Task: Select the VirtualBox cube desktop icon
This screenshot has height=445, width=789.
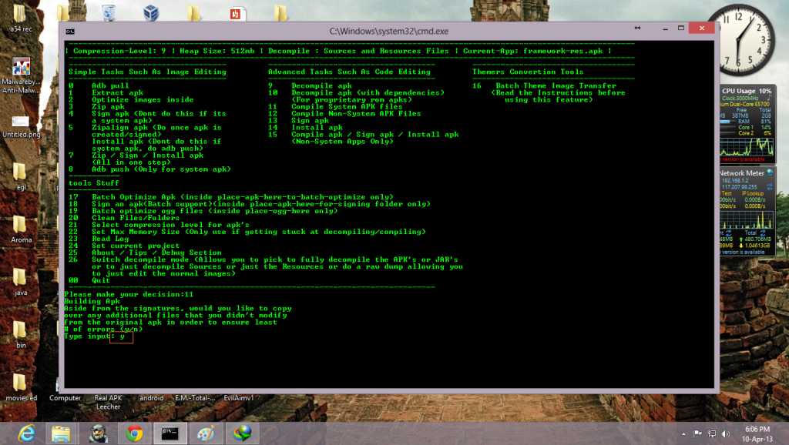Action: (151, 12)
